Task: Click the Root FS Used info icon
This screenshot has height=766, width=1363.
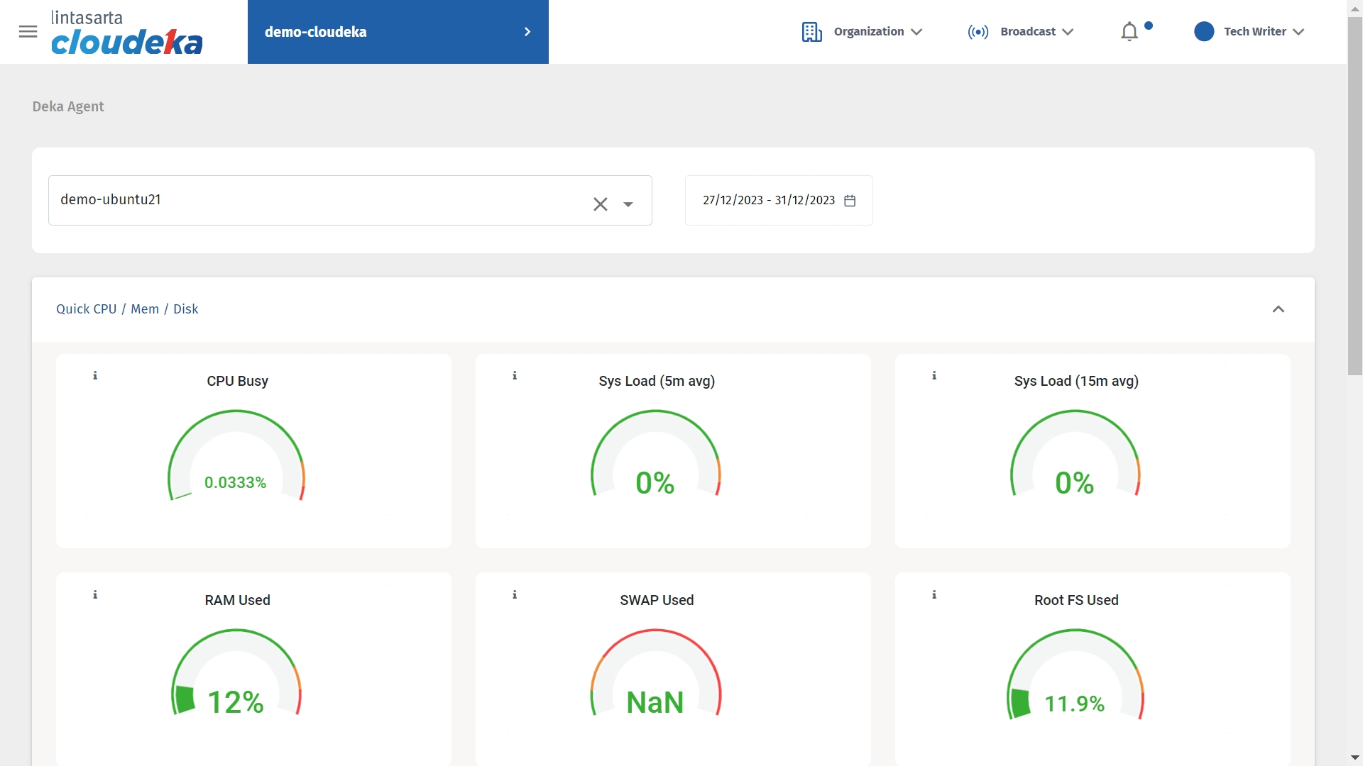Action: coord(934,595)
